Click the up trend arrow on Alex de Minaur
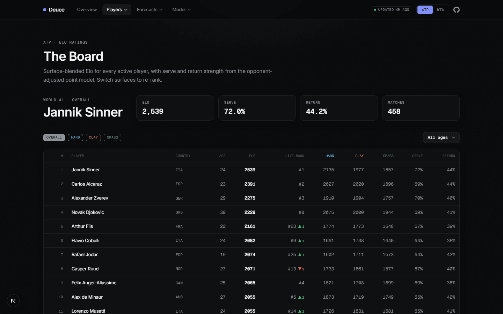The height and width of the screenshot is (314, 503). [x=300, y=297]
